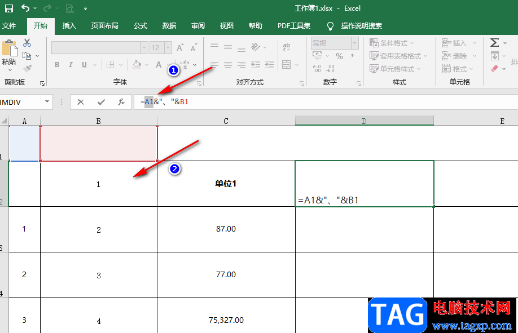The width and height of the screenshot is (518, 333).
Task: Open the 格式 cells dropdown
Action: (x=458, y=69)
